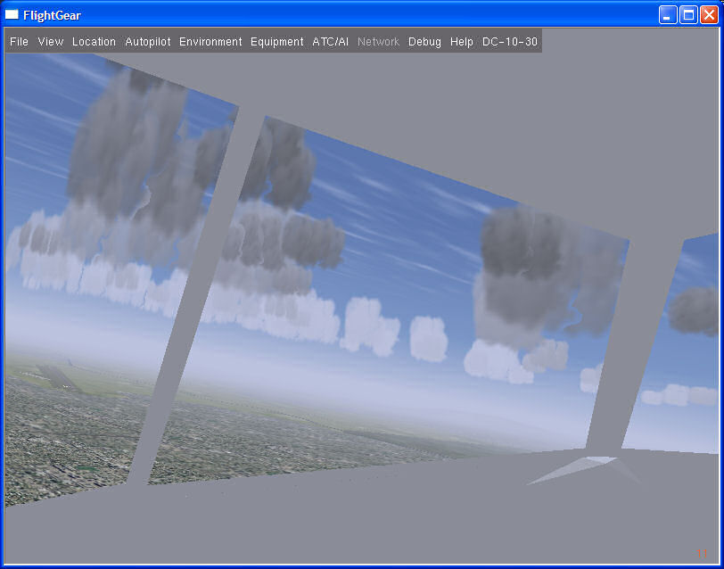Open the View menu
This screenshot has width=724, height=569.
click(50, 42)
